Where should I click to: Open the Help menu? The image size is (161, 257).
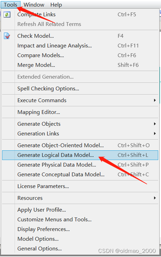point(56,5)
